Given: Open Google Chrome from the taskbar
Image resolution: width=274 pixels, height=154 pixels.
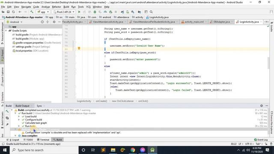Looking at the screenshot, I should (x=133, y=150).
